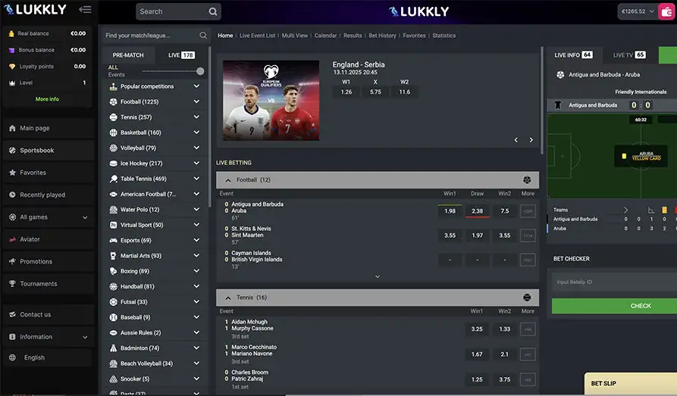
Task: Select Draw odds 1.97 for St. Kitts & Nevis
Action: point(477,235)
